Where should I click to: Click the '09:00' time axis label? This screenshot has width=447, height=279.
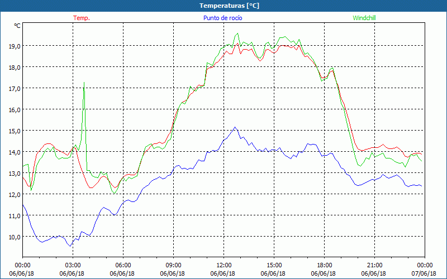(x=173, y=266)
